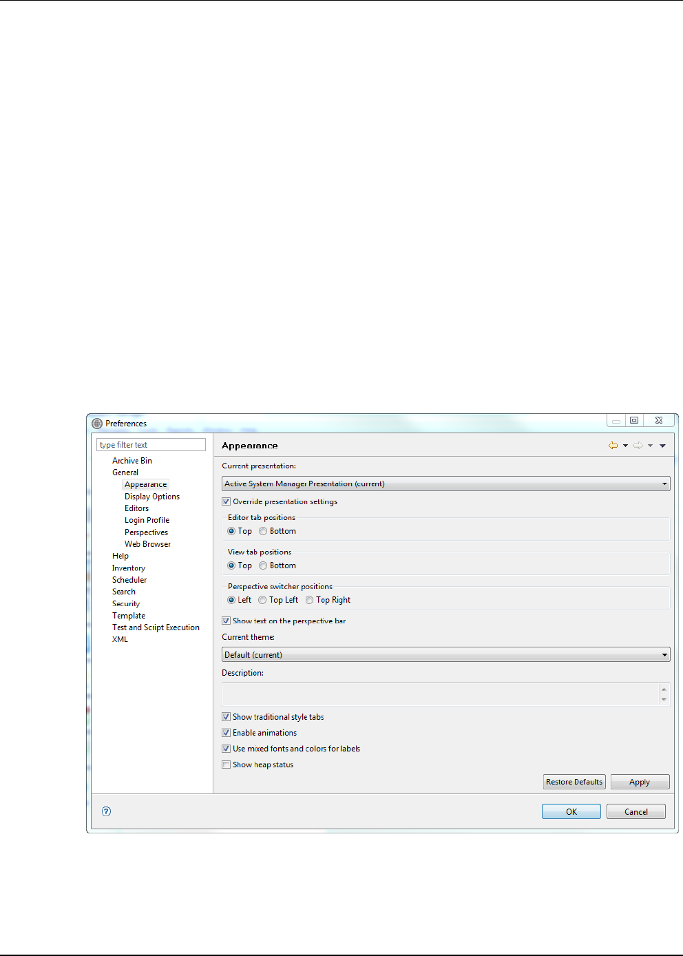The width and height of the screenshot is (683, 956).
Task: Click Description box scroll down arrow
Action: 664,700
